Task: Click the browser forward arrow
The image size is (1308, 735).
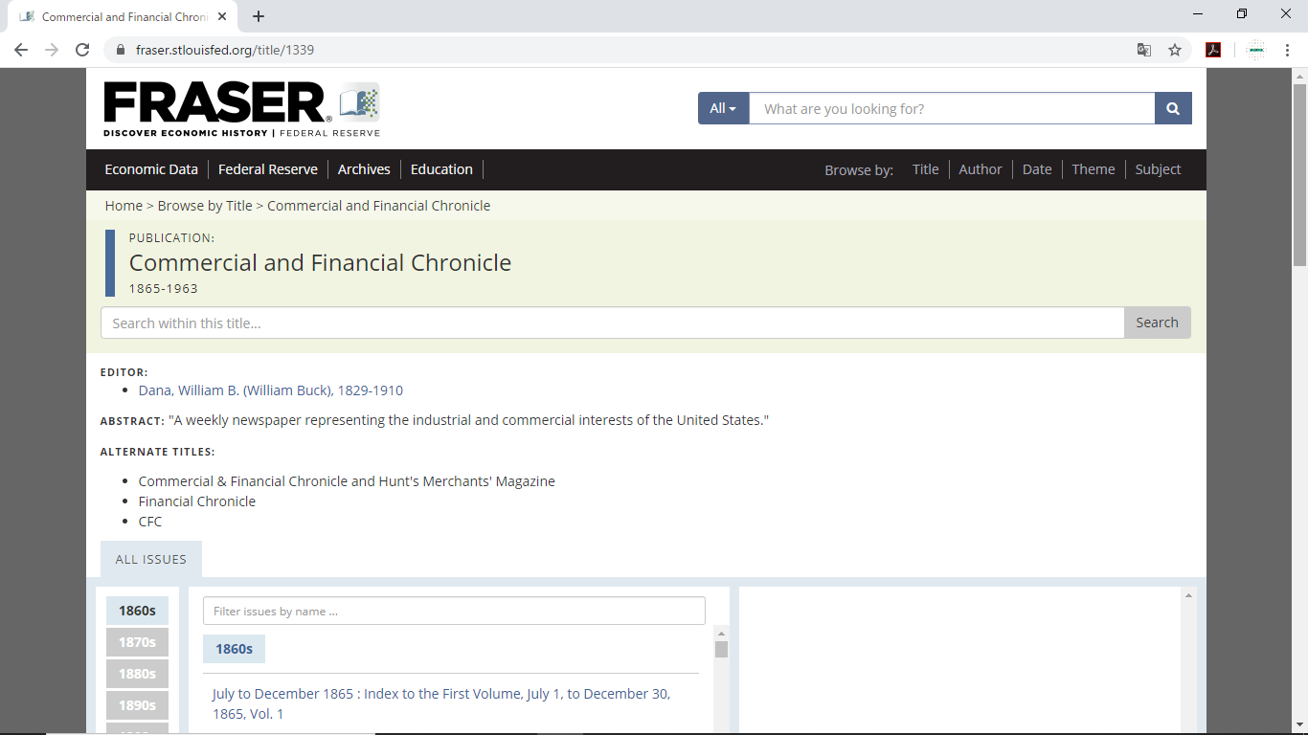Action: pos(52,50)
